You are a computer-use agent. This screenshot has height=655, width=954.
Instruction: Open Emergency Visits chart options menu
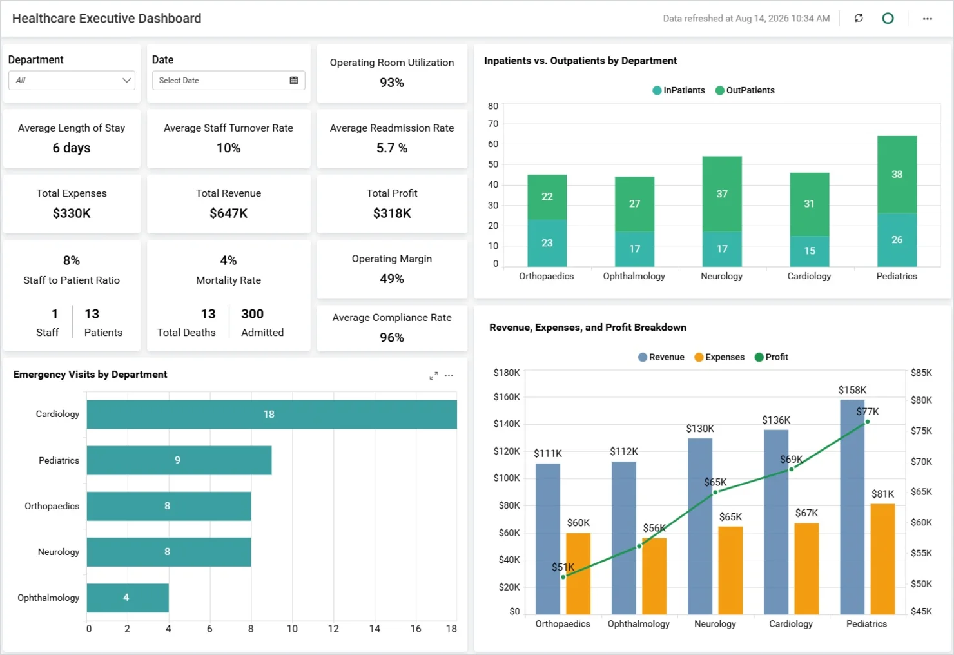pyautogui.click(x=449, y=375)
